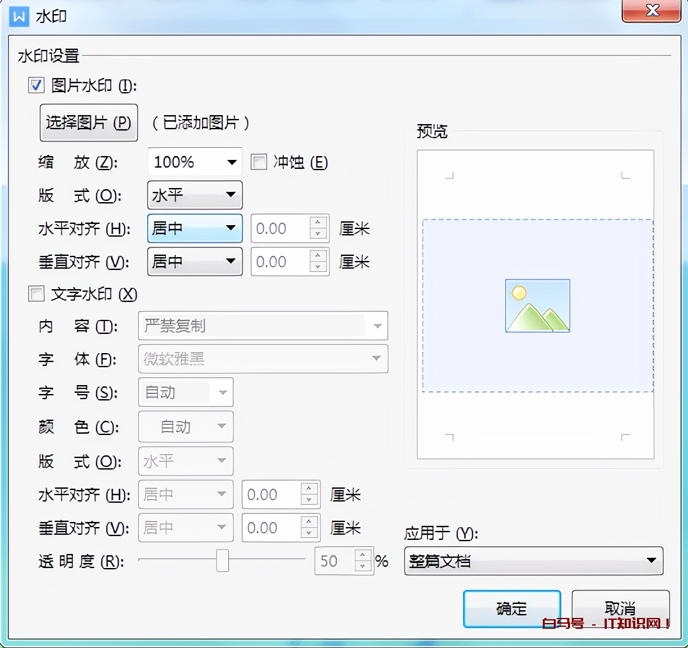Open picture 水平对齐 alignment dropdown

click(194, 229)
